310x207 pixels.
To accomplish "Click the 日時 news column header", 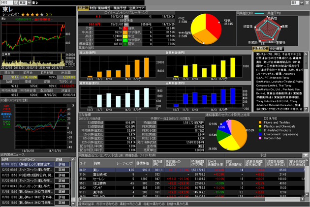I will (9, 159).
